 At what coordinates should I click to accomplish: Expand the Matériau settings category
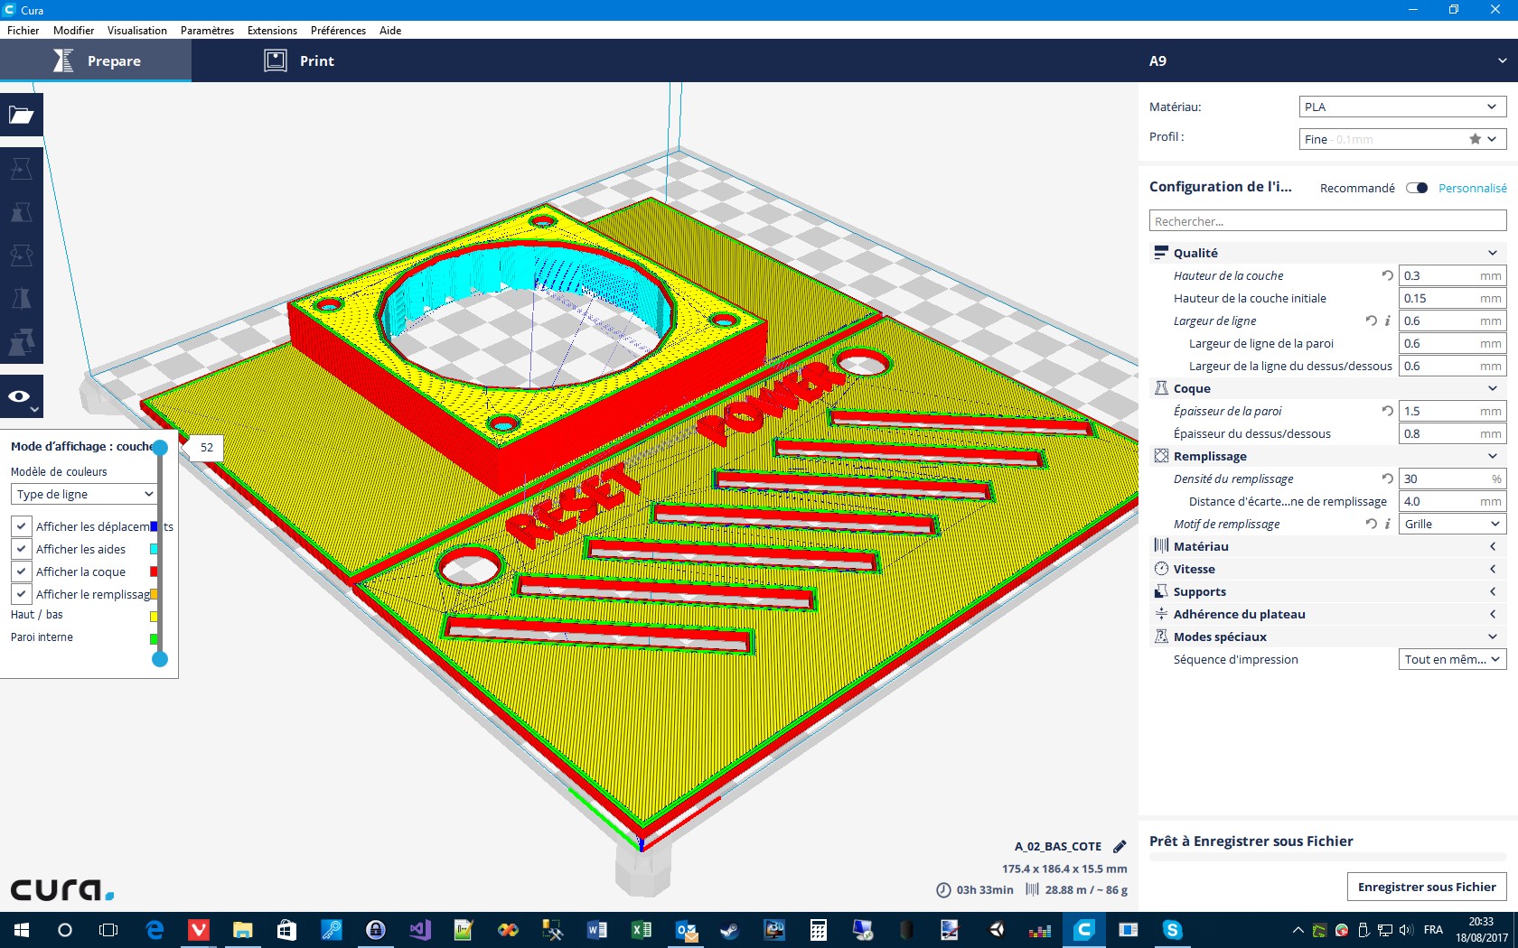point(1327,546)
